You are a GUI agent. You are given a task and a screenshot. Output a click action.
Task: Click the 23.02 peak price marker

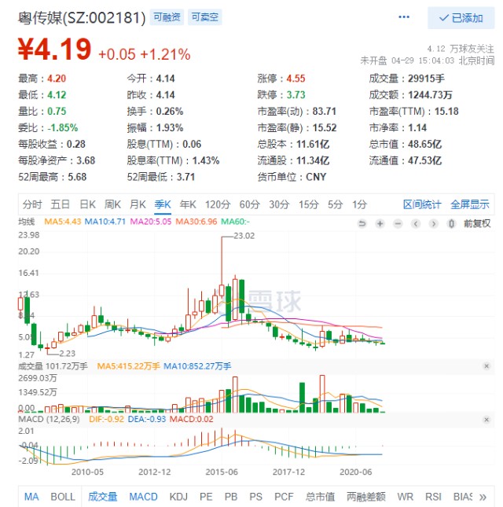pyautogui.click(x=244, y=236)
